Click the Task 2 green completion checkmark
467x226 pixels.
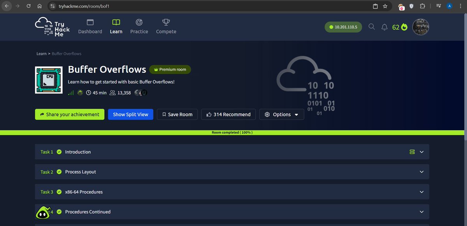pyautogui.click(x=59, y=172)
